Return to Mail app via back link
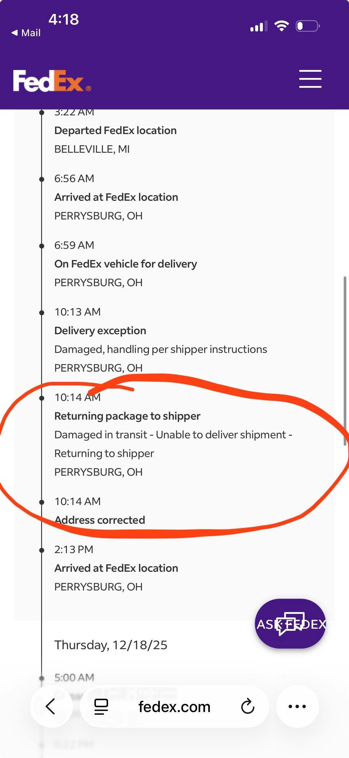The width and height of the screenshot is (349, 758). (x=26, y=33)
